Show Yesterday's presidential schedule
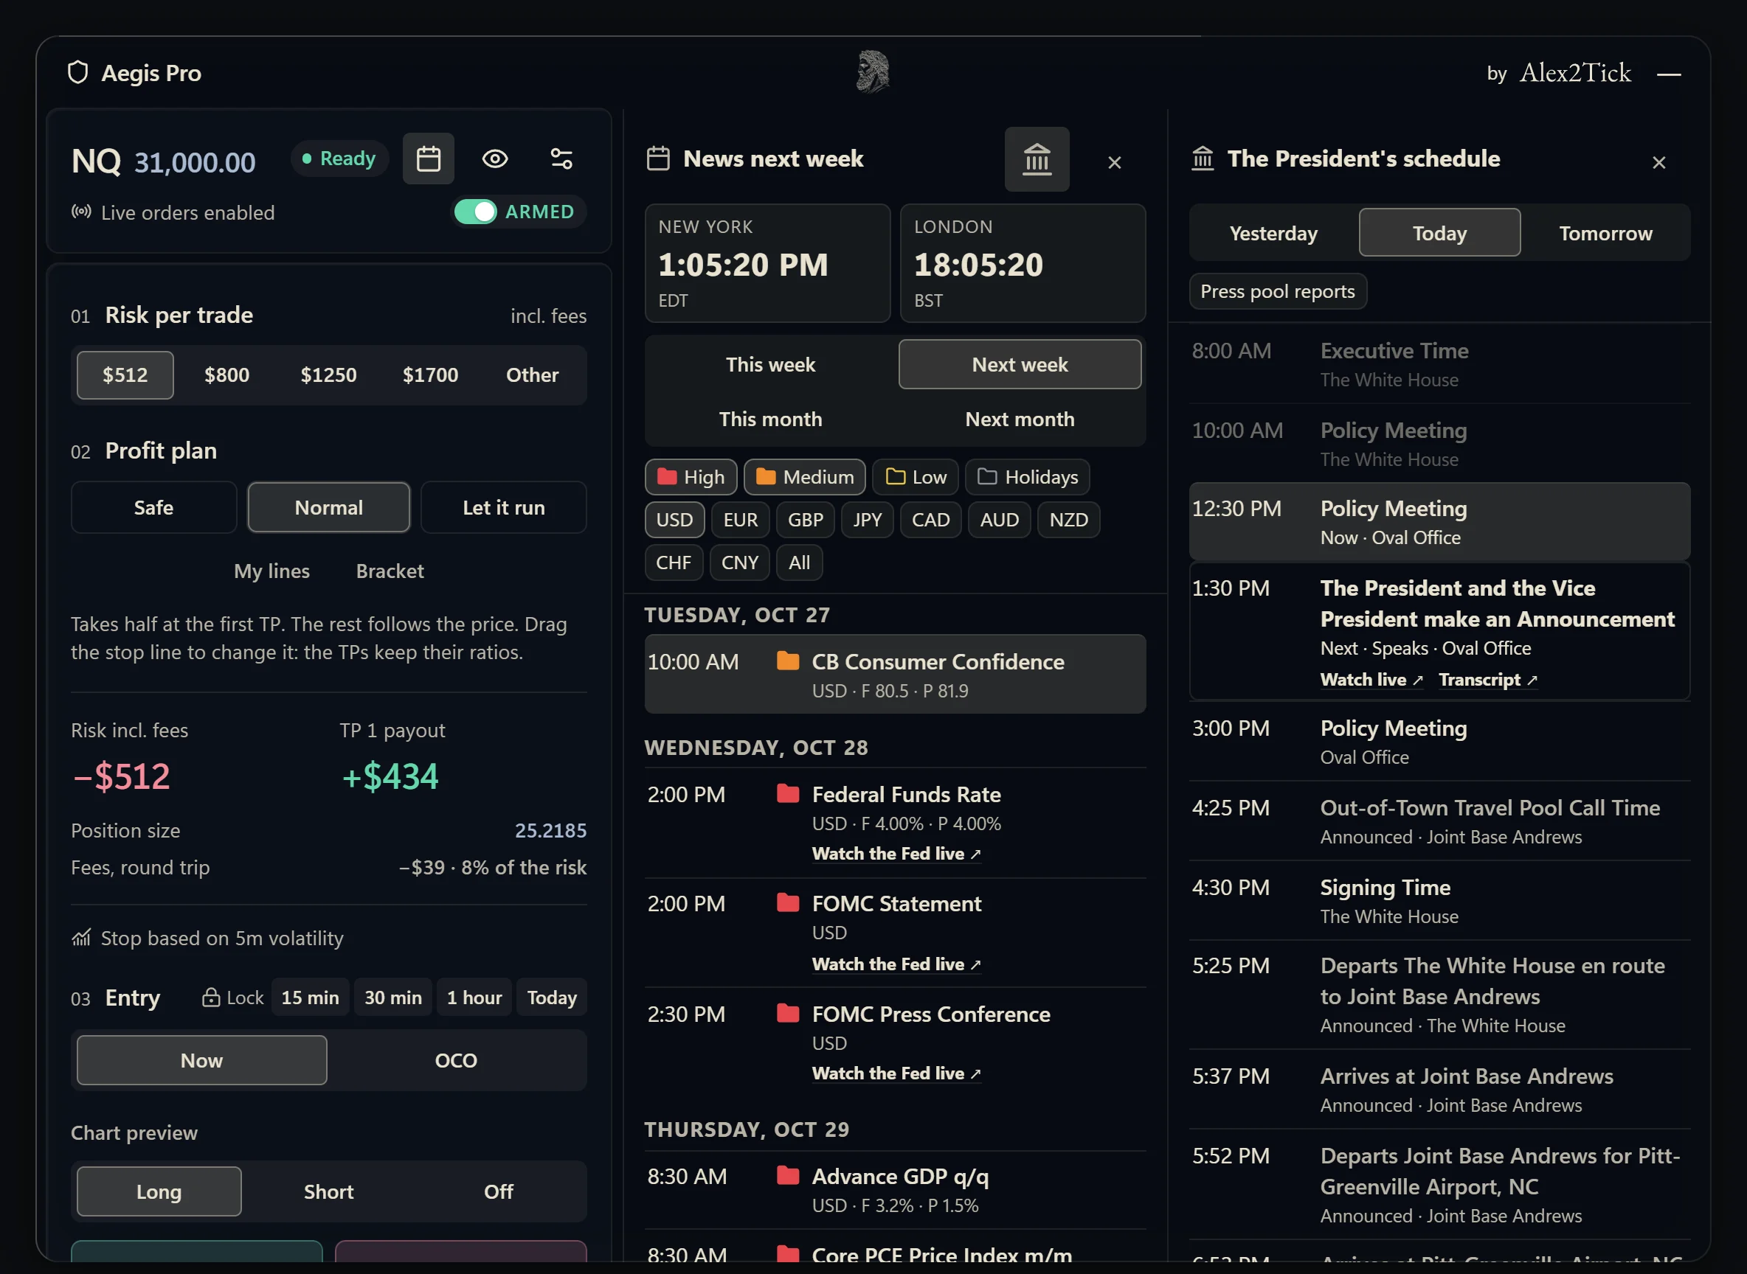Screen dimensions: 1747x1274 click(1273, 233)
